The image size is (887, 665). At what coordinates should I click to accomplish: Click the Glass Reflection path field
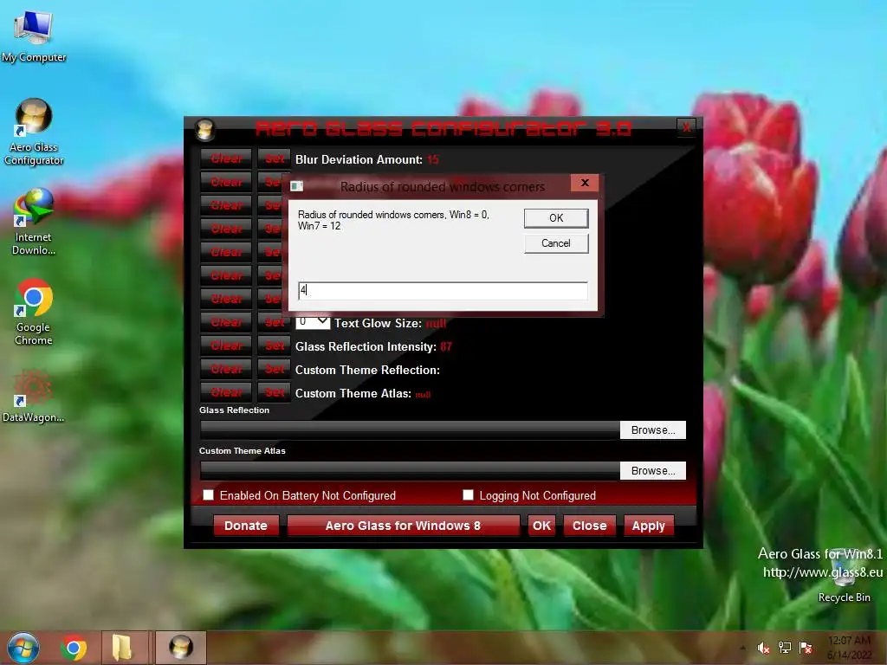(x=410, y=429)
